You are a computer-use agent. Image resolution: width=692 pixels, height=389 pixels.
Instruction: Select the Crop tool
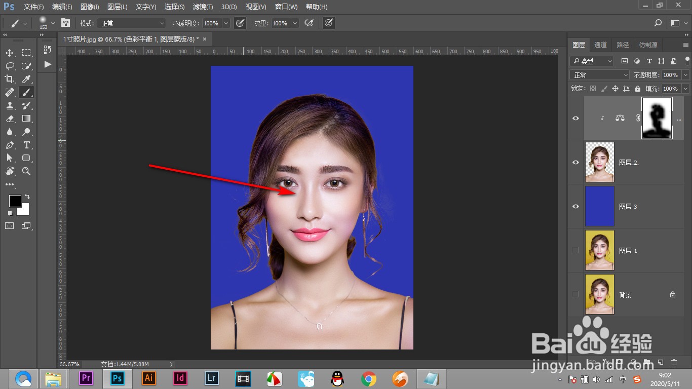click(x=10, y=79)
